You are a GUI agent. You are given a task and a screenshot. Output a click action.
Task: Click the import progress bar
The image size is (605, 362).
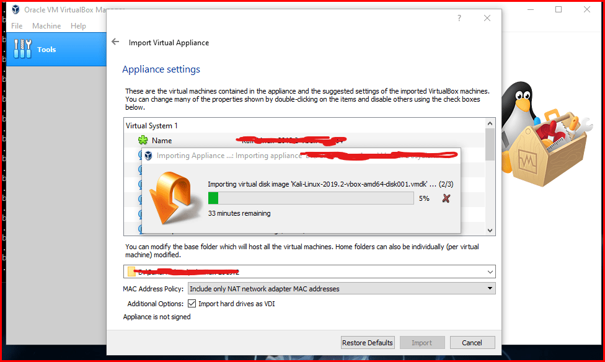click(x=311, y=198)
